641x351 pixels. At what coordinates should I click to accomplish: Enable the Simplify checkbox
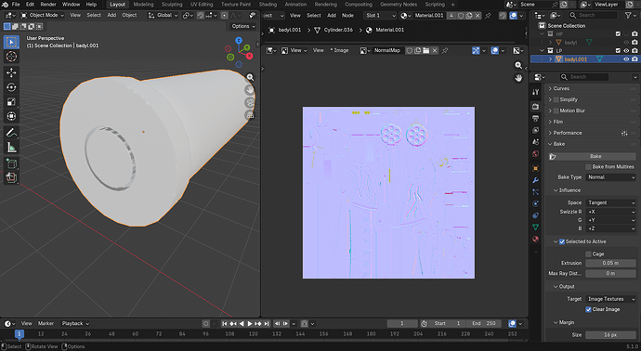tap(556, 99)
